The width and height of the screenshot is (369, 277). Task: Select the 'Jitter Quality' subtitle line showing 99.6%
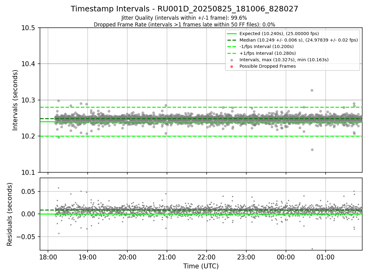pyautogui.click(x=184, y=18)
